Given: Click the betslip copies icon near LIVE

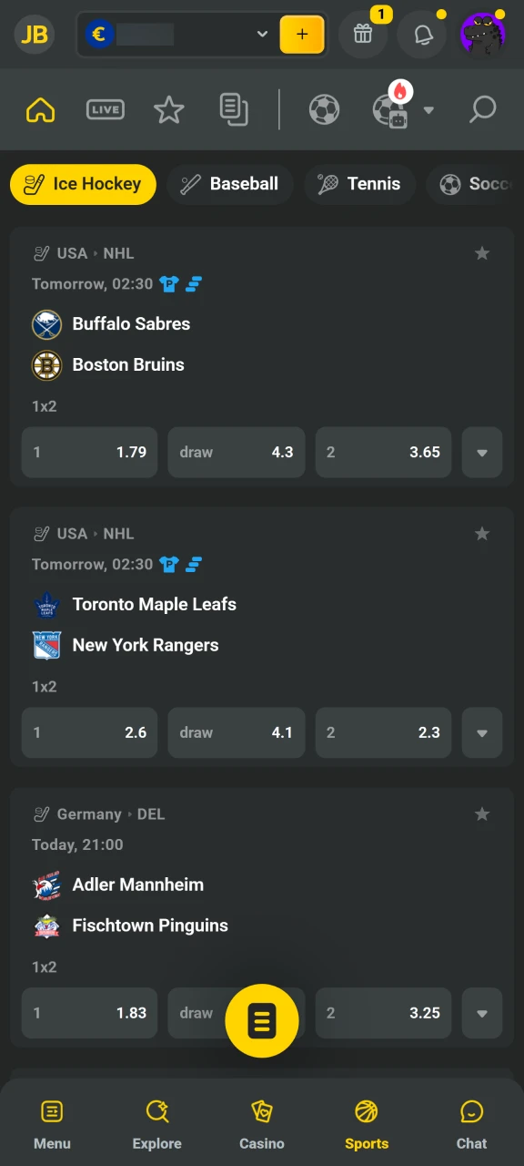Looking at the screenshot, I should [x=234, y=108].
